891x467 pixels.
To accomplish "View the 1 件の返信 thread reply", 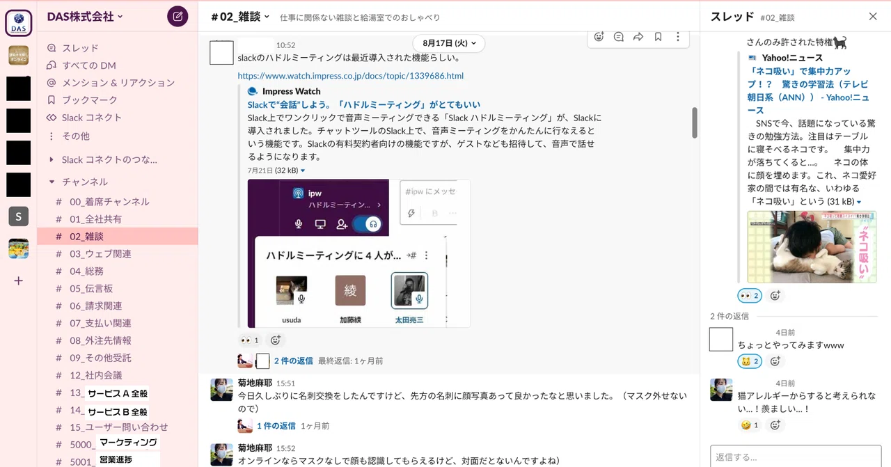I will pyautogui.click(x=276, y=425).
